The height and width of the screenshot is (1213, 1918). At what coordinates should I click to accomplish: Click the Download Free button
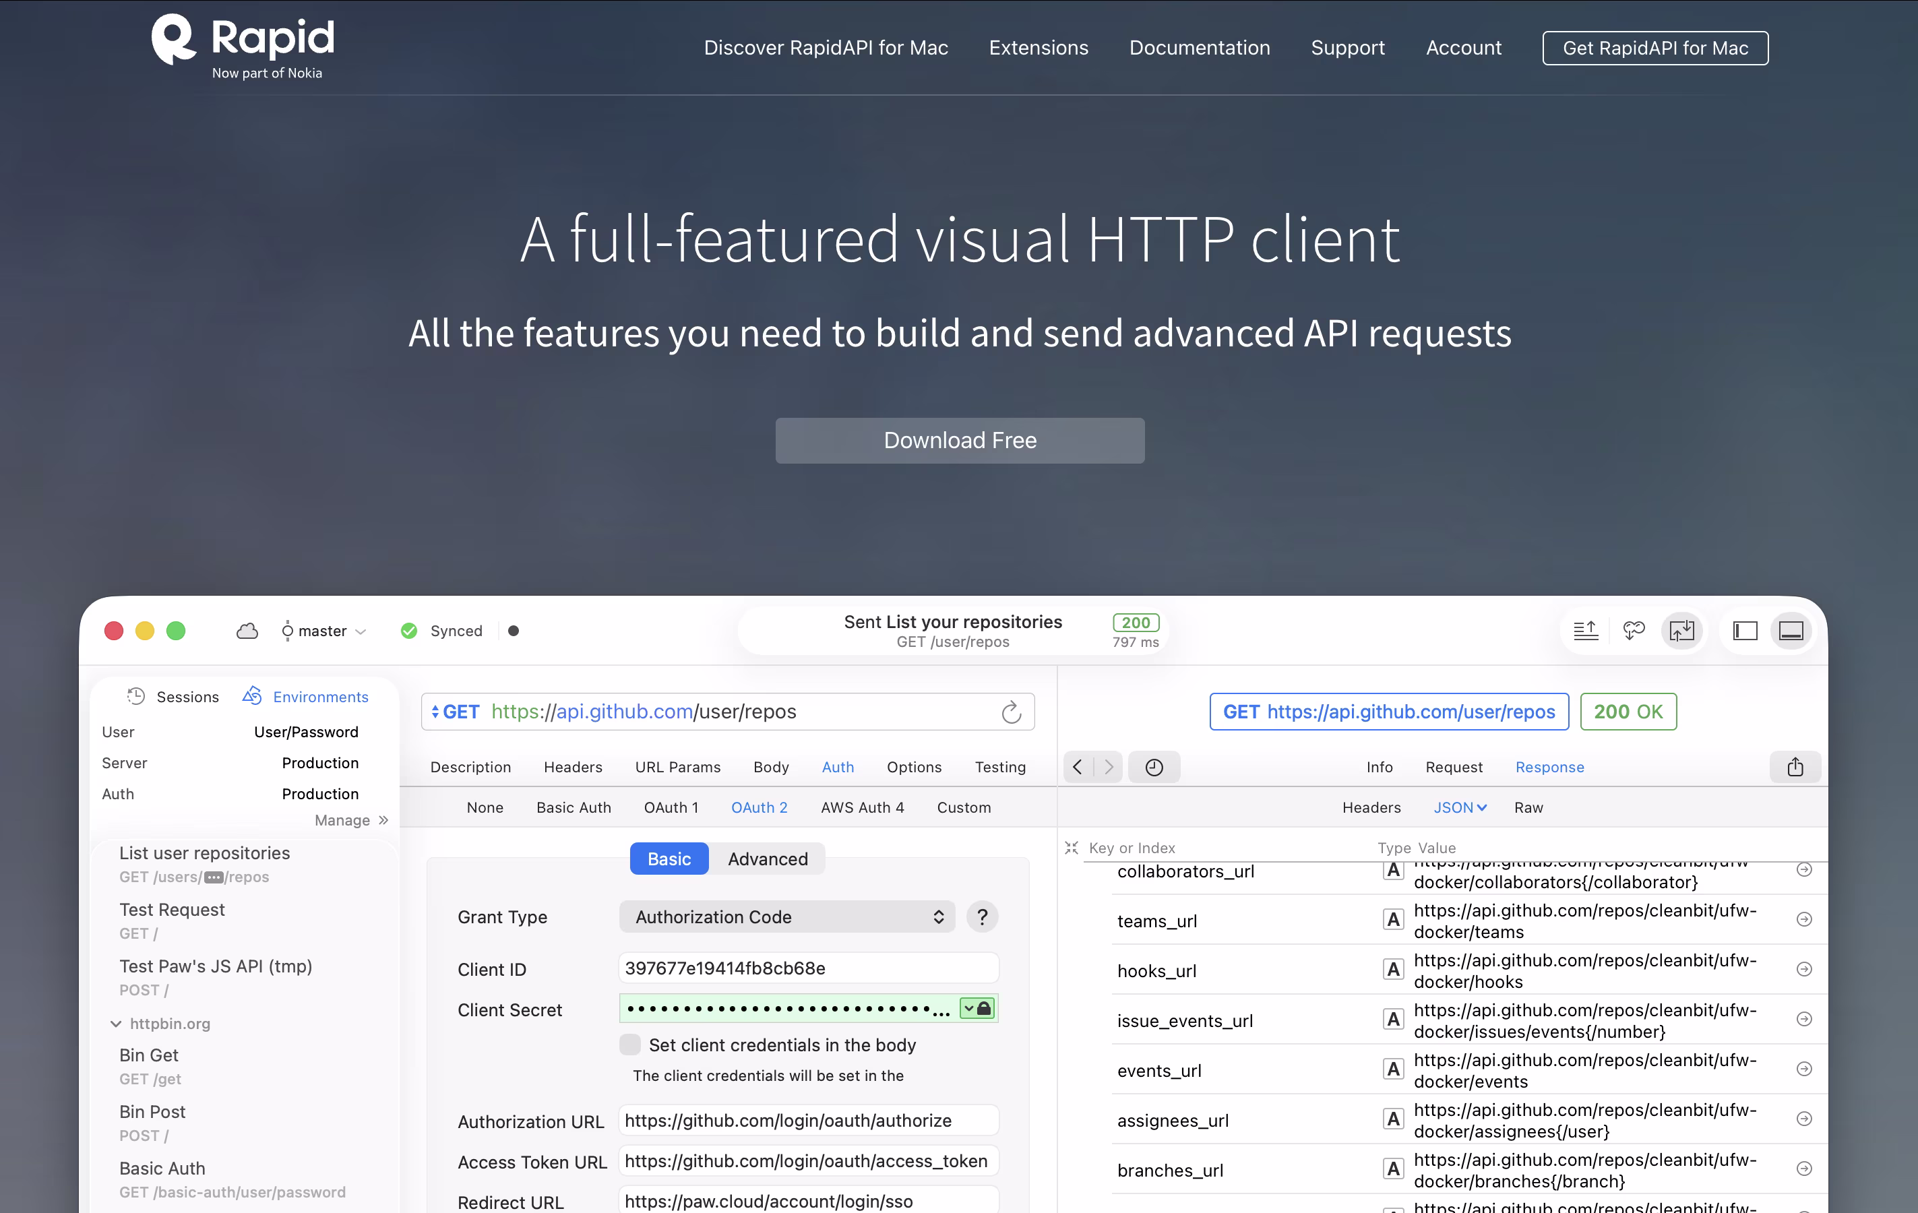[960, 441]
